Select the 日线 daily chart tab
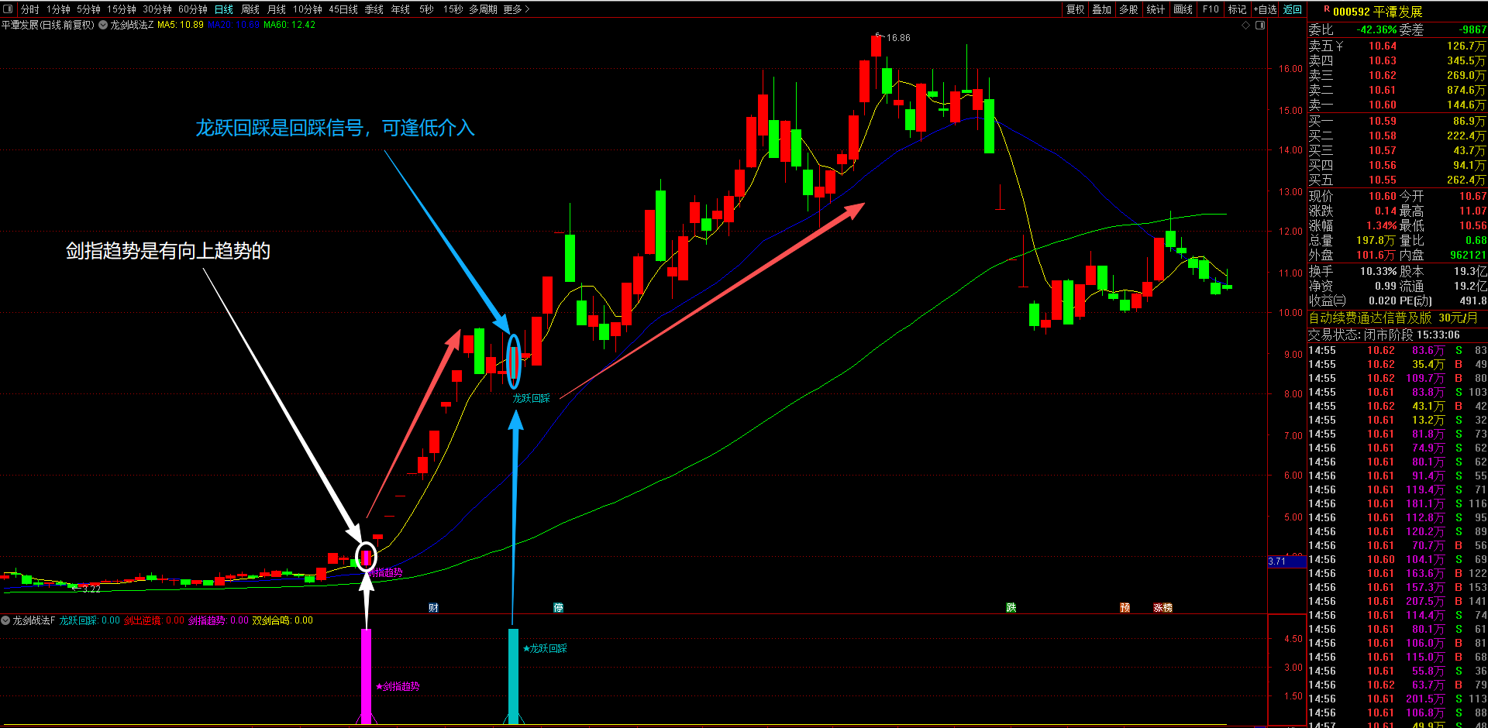 [224, 9]
